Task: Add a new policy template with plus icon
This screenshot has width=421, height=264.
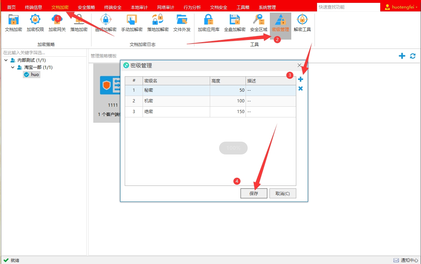Action: point(402,56)
